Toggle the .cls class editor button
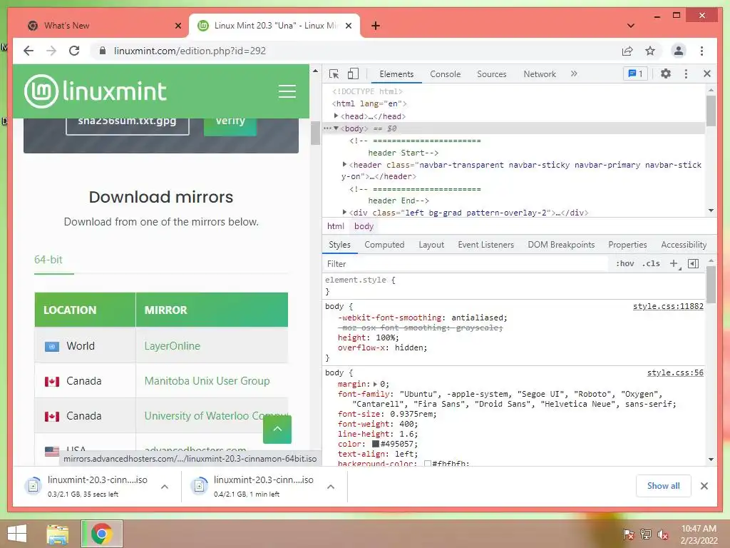The width and height of the screenshot is (730, 548). pyautogui.click(x=651, y=264)
